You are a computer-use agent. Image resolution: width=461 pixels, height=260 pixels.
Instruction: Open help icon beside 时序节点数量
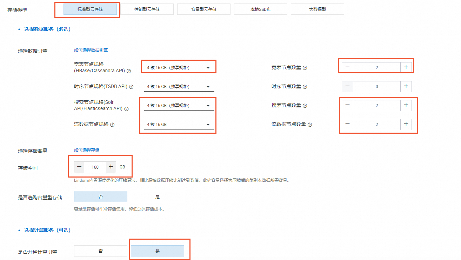305,87
